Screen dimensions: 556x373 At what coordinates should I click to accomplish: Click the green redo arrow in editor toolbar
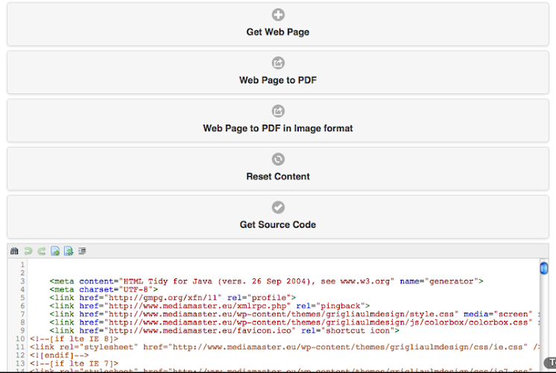pyautogui.click(x=42, y=251)
